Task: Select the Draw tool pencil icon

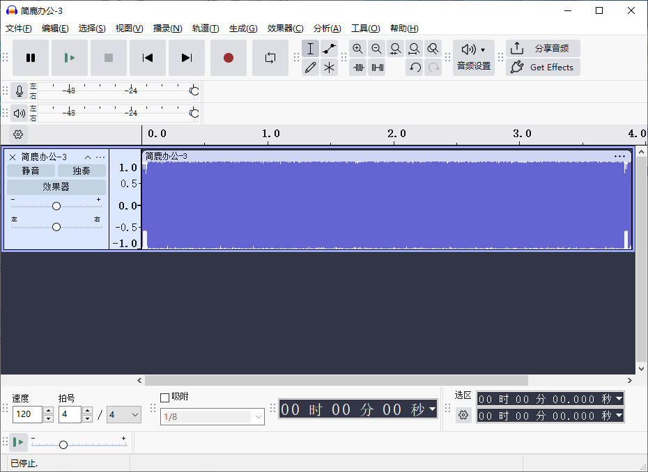Action: pos(310,67)
